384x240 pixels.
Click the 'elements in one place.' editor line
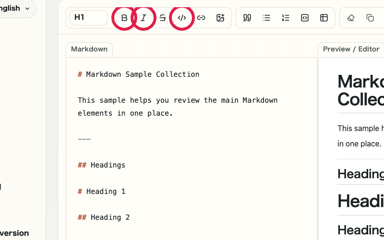[x=125, y=113]
